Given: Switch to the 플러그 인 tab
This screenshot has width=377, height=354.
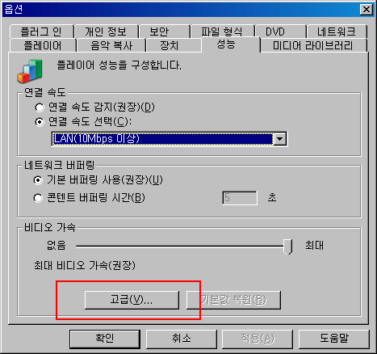Looking at the screenshot, I should coord(41,32).
